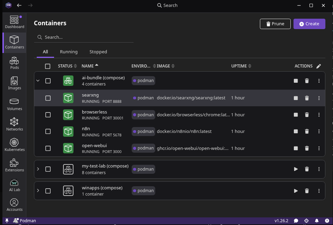The image size is (333, 225).
Task: Open the feedback chat icon in status bar
Action: (x=296, y=221)
